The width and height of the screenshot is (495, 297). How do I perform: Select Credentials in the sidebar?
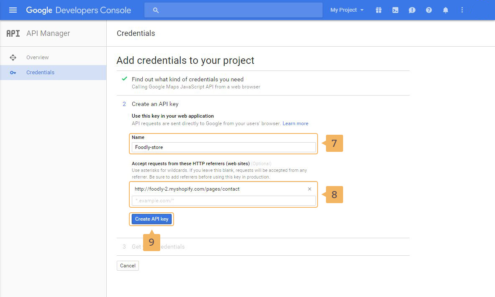tap(40, 73)
